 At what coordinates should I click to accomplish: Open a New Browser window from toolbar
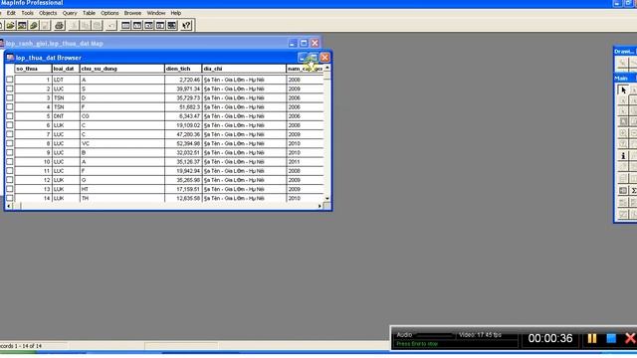126,26
